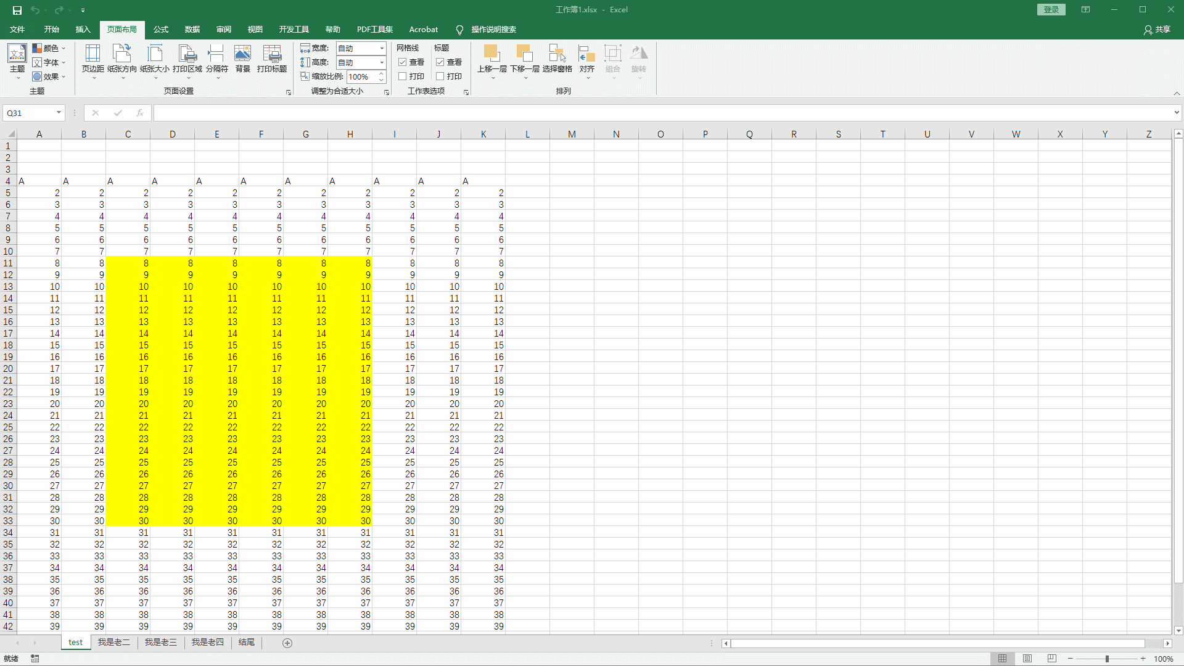This screenshot has height=666, width=1184.
Task: Click Bring Forward (上移一层) icon
Action: (492, 61)
